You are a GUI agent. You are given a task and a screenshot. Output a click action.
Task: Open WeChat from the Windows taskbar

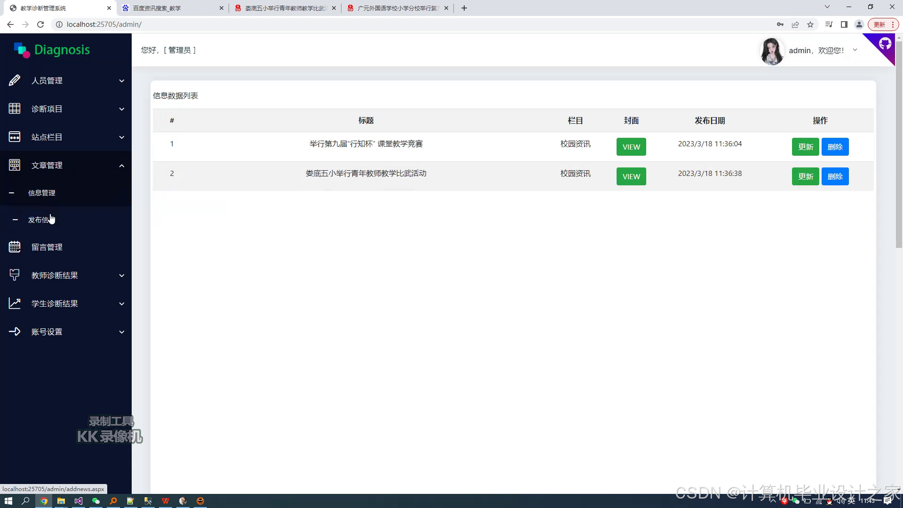pos(96,501)
